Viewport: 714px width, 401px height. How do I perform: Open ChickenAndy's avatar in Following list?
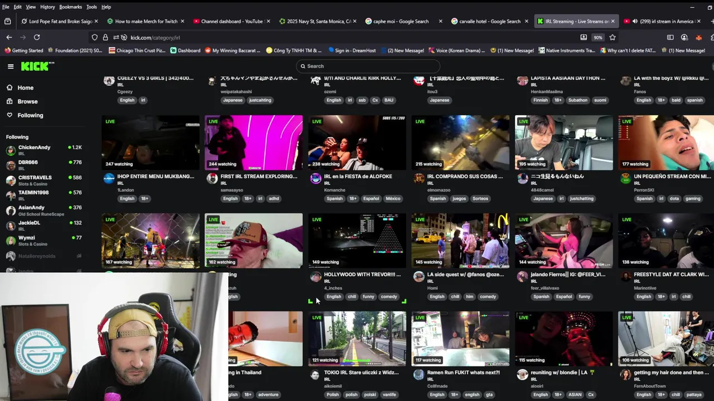[x=11, y=150]
